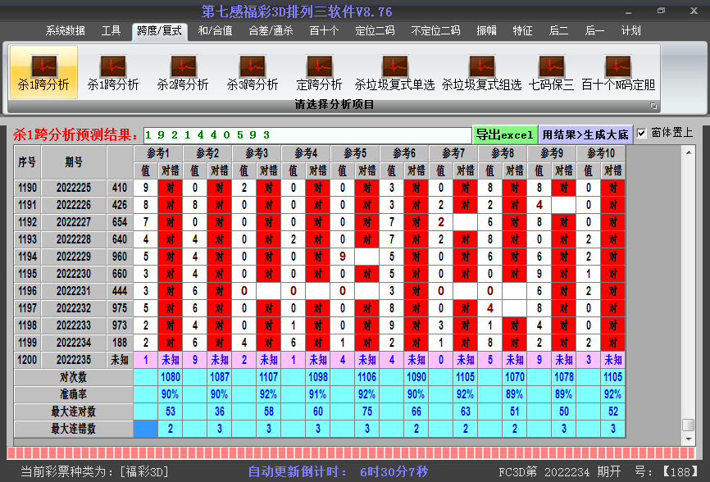Click the 参考5 column header
This screenshot has width=710, height=482.
click(x=355, y=153)
